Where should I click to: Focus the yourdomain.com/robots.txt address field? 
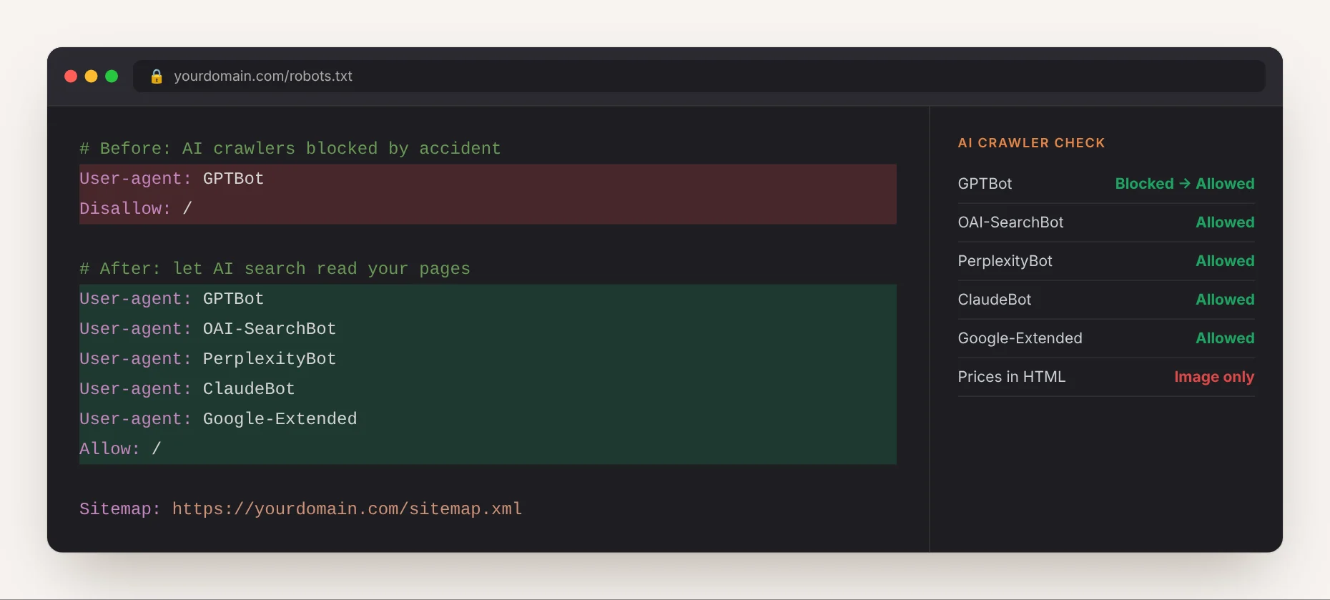699,77
